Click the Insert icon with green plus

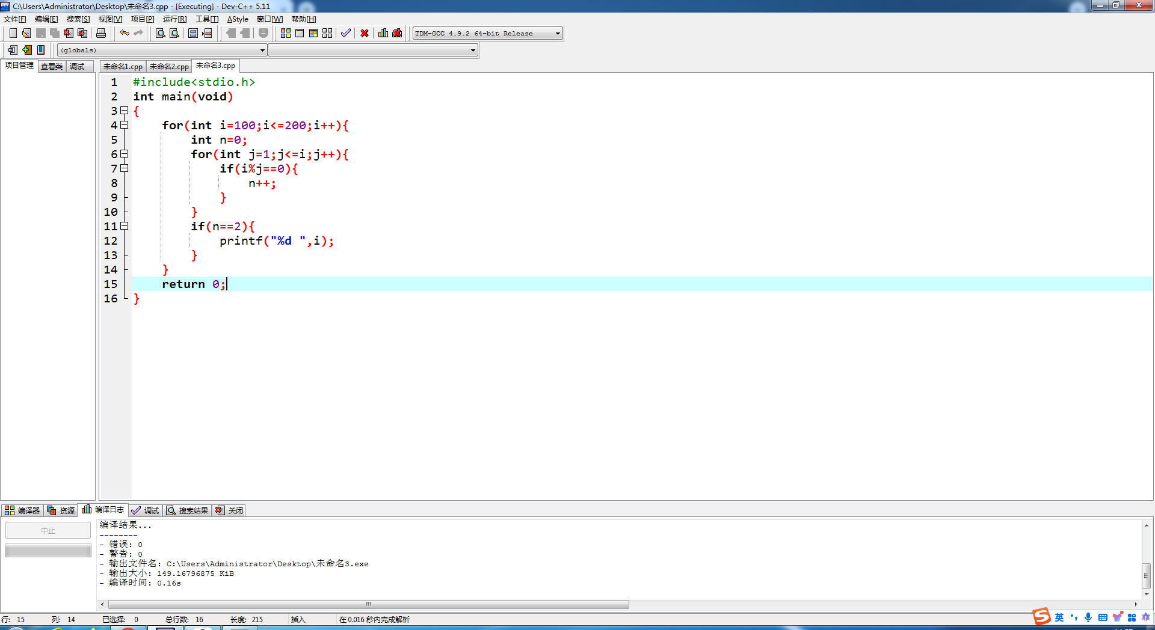point(27,50)
